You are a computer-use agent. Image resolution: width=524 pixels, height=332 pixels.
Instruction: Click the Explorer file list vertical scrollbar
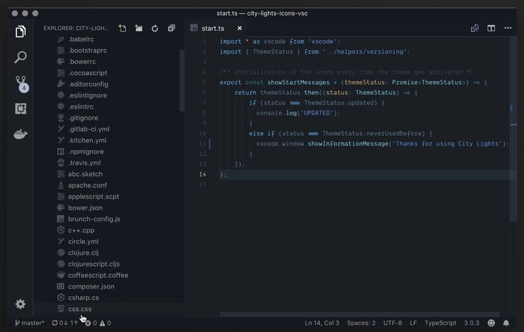click(182, 80)
